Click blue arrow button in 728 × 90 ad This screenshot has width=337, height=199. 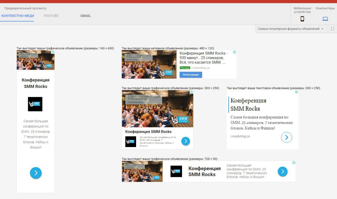coord(283,172)
